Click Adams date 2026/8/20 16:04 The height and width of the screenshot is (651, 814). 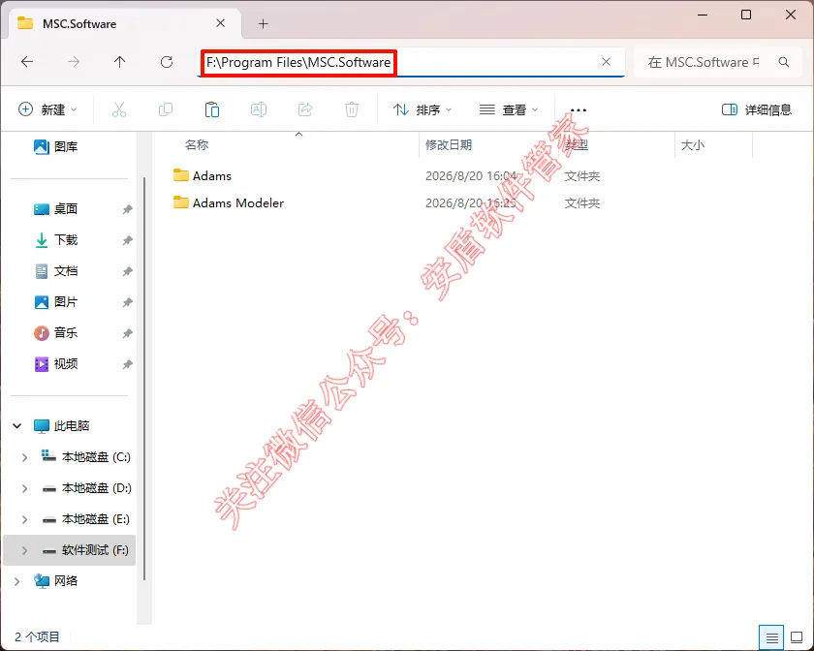tap(471, 176)
